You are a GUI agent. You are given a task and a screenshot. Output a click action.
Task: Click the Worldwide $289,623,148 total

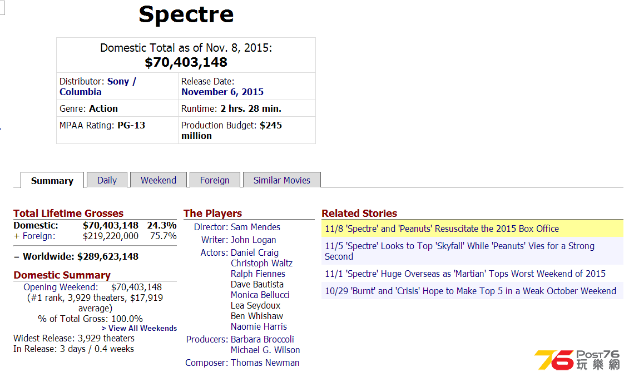click(76, 256)
